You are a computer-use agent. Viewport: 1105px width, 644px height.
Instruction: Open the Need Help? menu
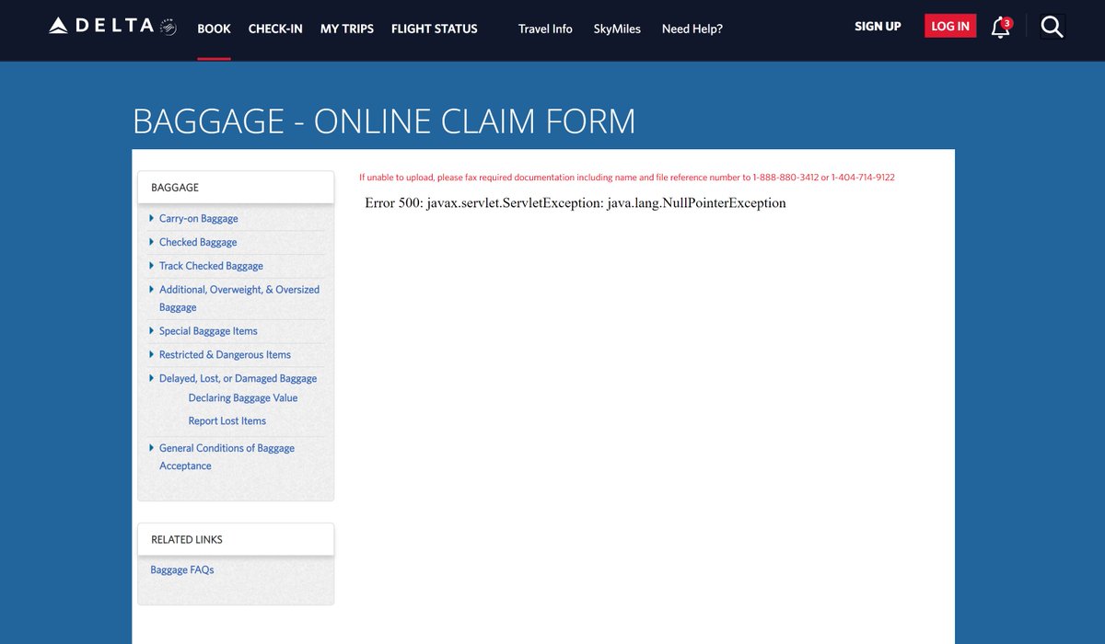pyautogui.click(x=692, y=29)
